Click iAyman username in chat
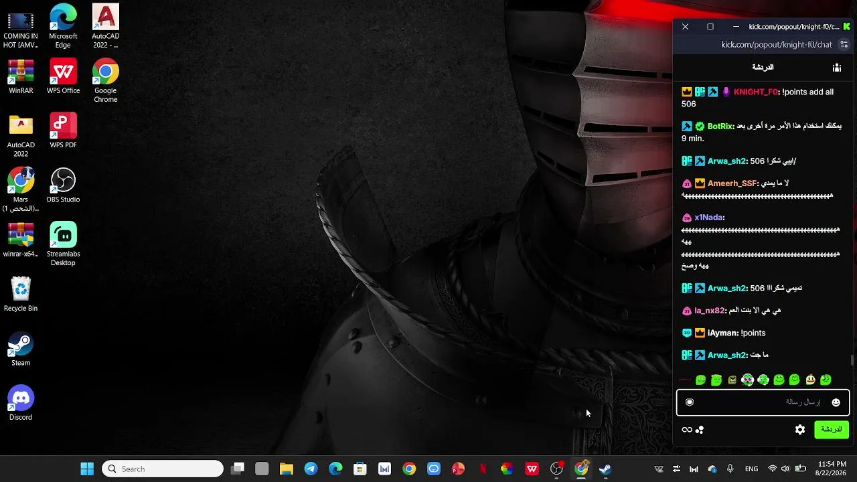 (722, 333)
